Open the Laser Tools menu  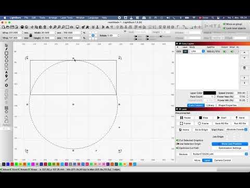click(67, 18)
